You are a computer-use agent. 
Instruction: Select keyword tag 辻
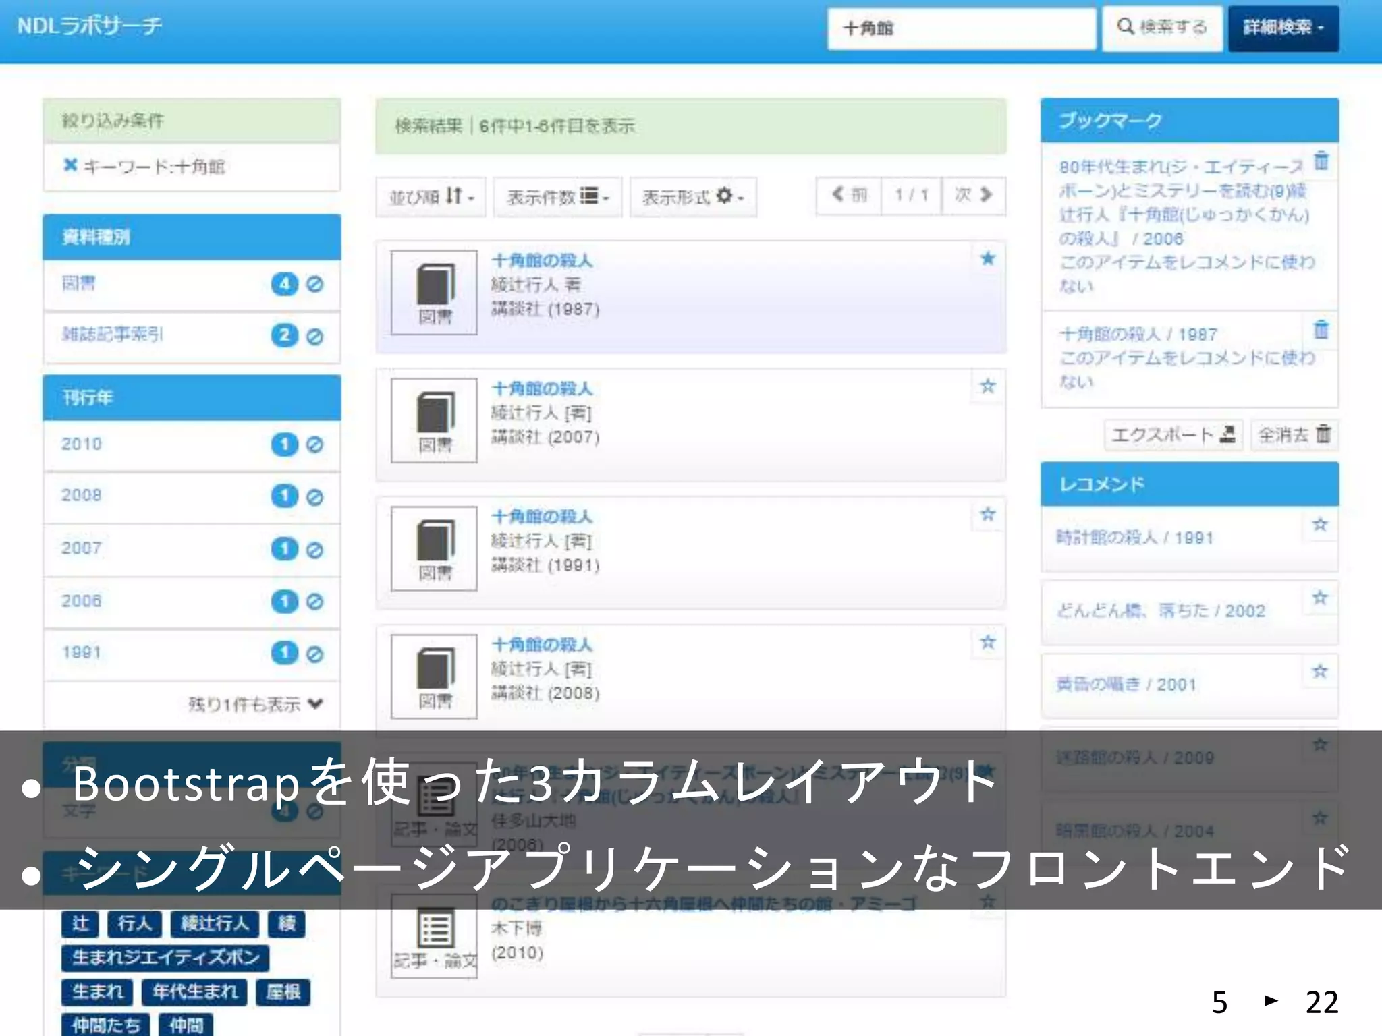(80, 923)
